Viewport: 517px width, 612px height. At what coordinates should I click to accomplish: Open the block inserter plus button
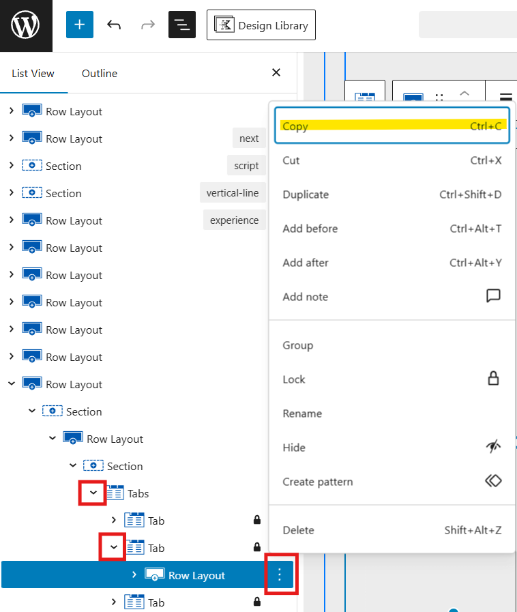80,25
